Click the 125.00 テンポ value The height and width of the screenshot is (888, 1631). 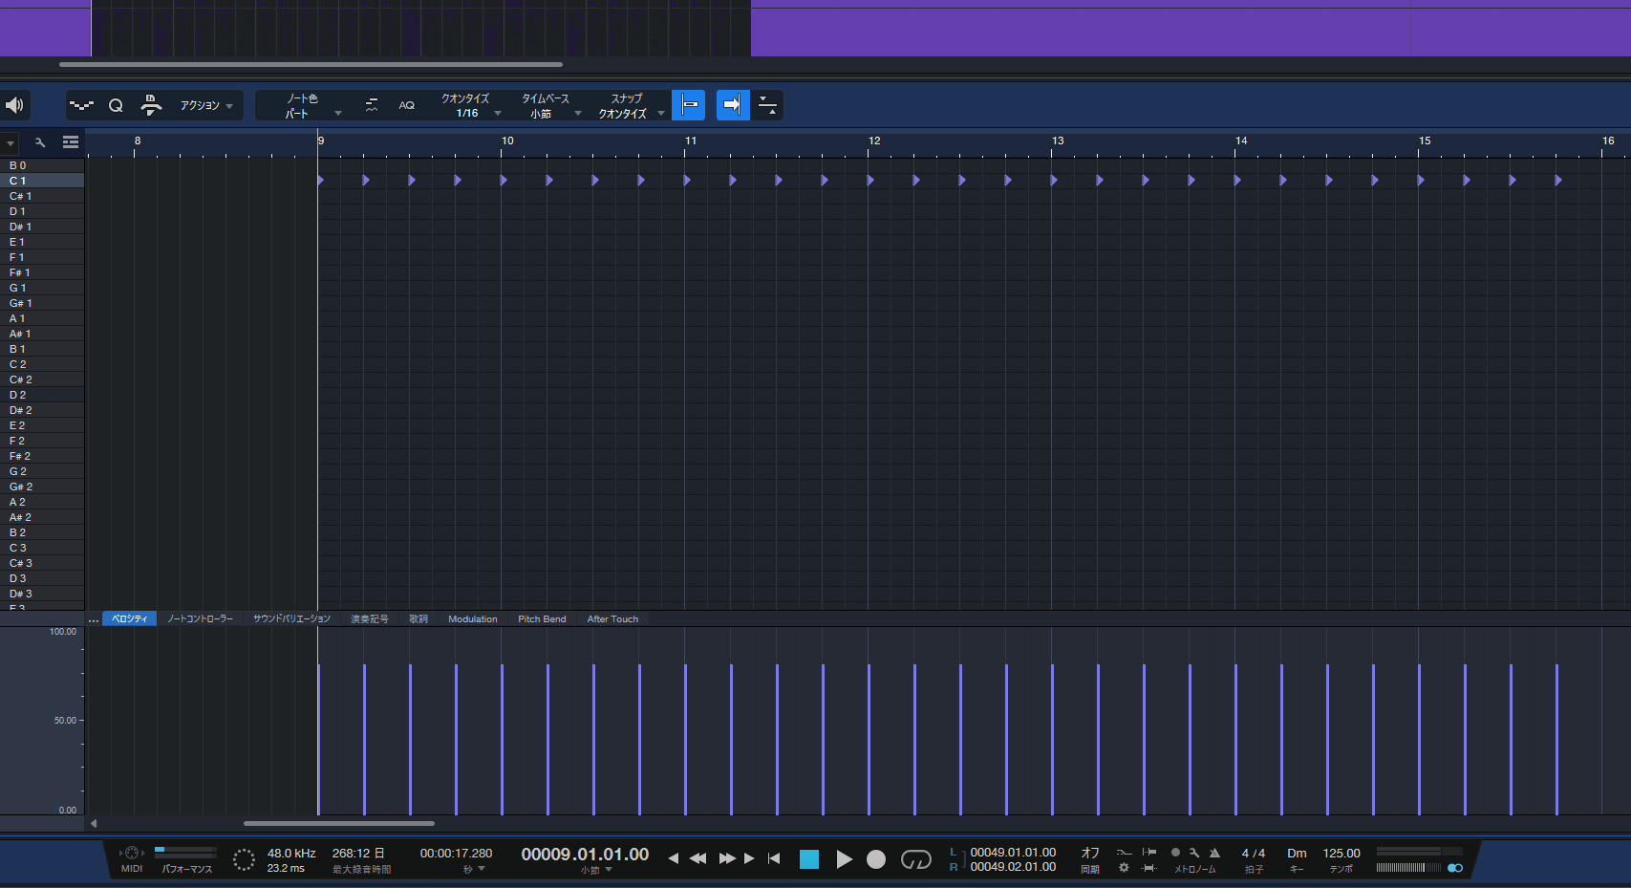pos(1341,854)
